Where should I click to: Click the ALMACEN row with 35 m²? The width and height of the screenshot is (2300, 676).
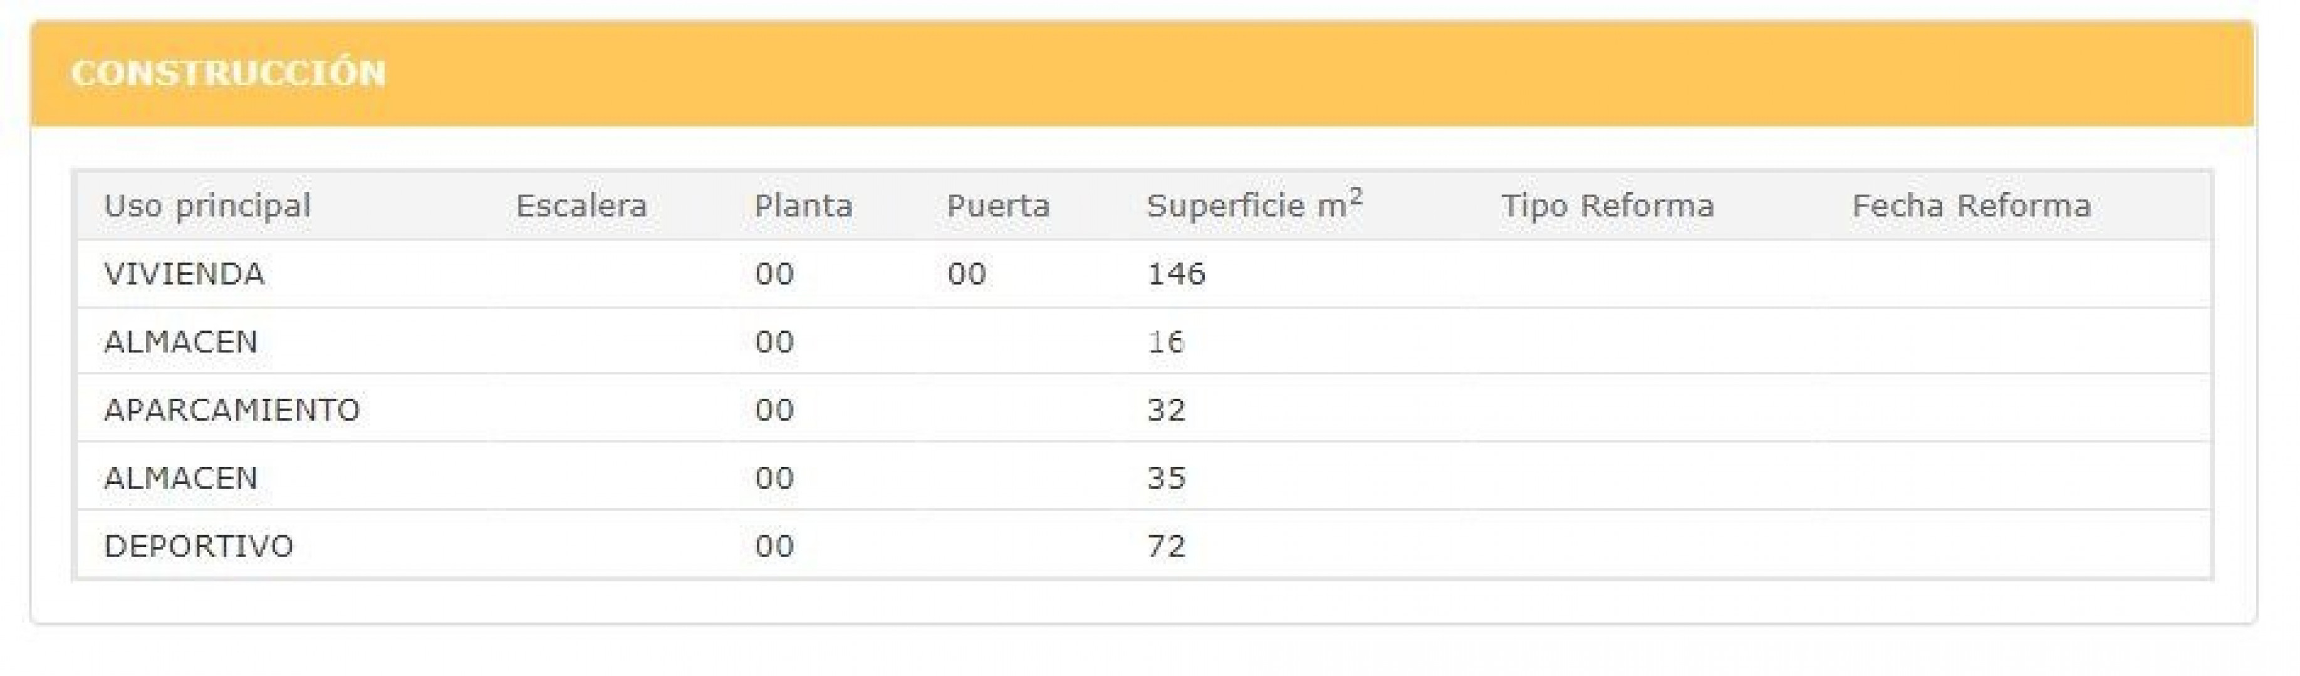click(x=181, y=478)
